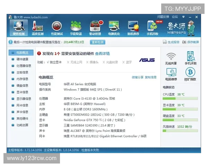This screenshot has height=167, width=208.
Task: Click 保存截屏 save screenshot
Action: 191,42
